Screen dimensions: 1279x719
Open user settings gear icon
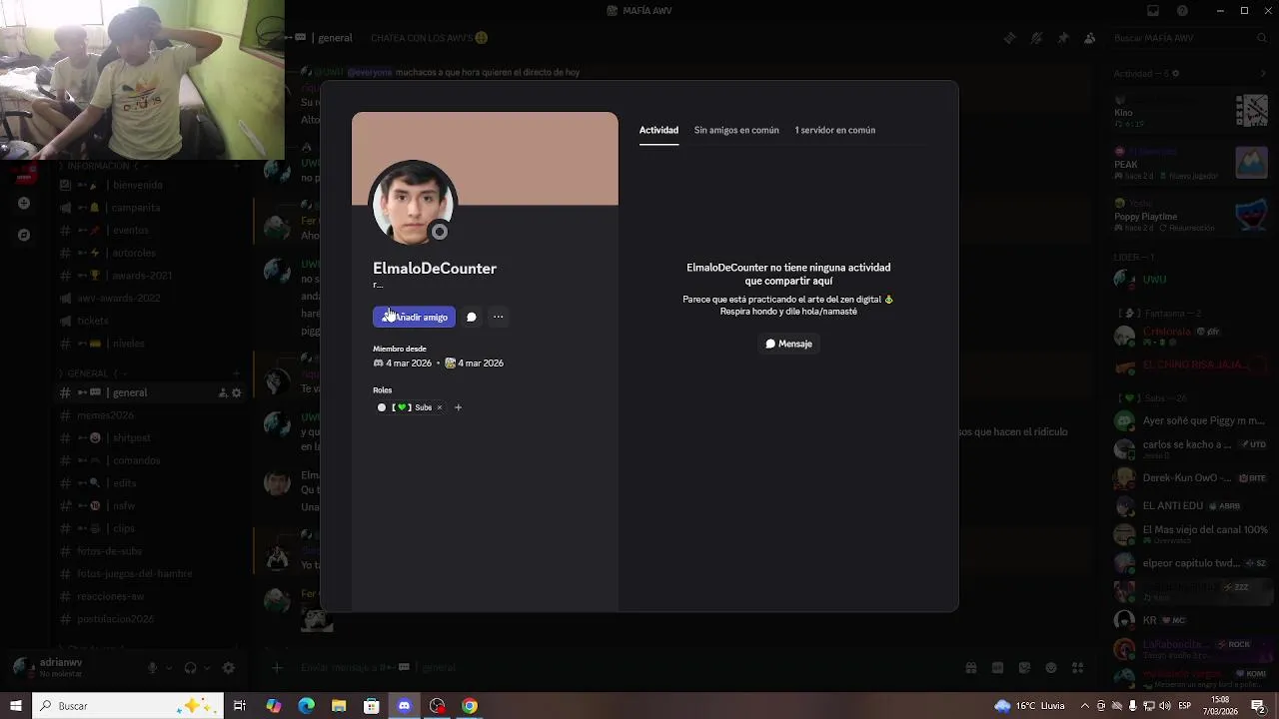[x=229, y=668]
